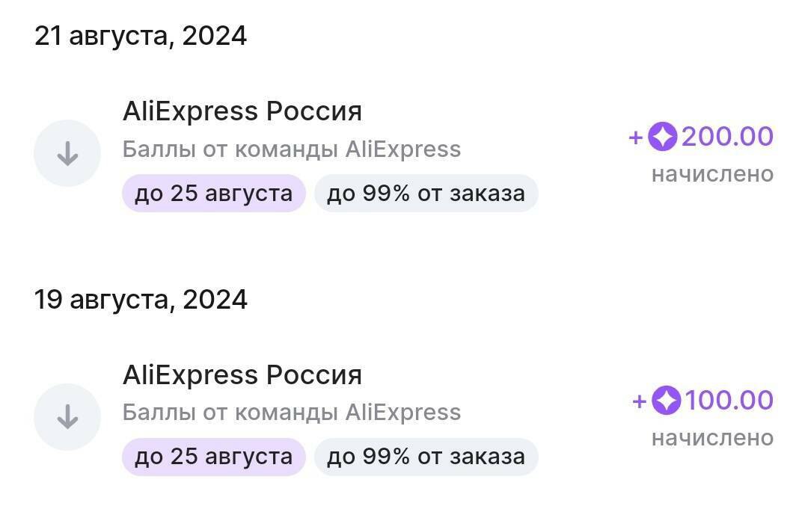Tap 'до 25 августа' badge in 100.00 entry
This screenshot has width=808, height=506.
point(213,457)
